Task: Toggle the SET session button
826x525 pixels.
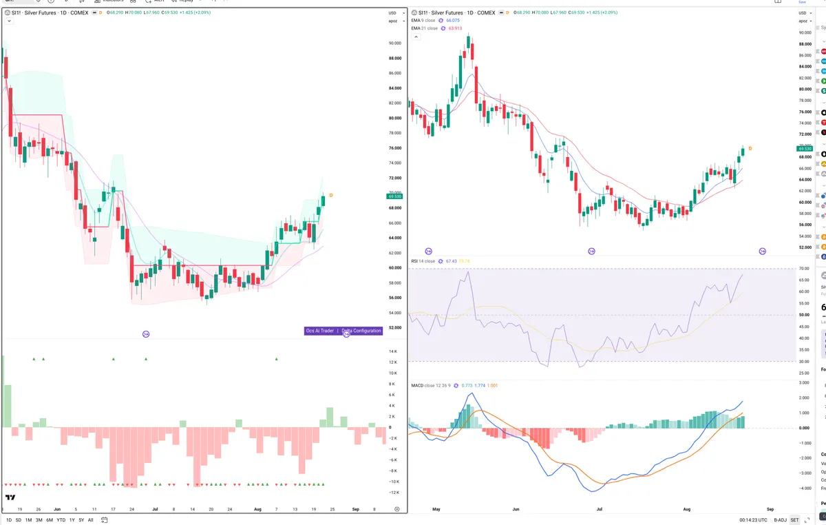Action: [x=794, y=520]
